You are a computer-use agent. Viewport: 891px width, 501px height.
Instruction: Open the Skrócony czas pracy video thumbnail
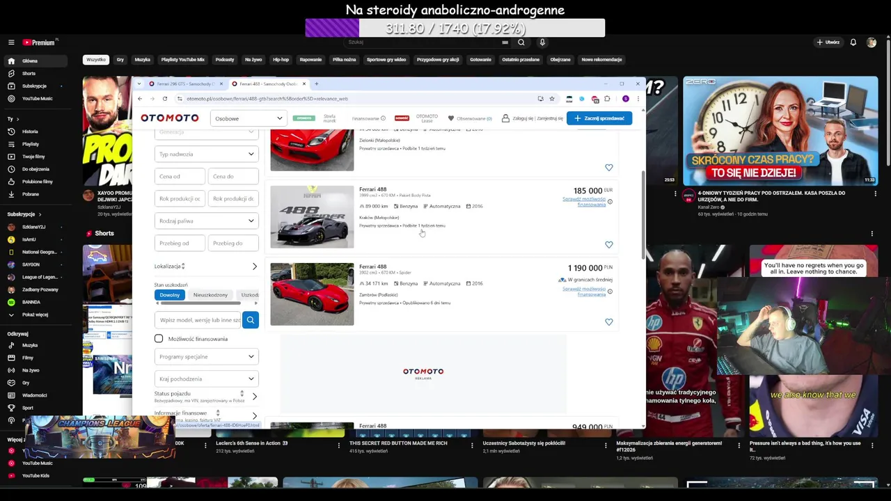(780, 131)
